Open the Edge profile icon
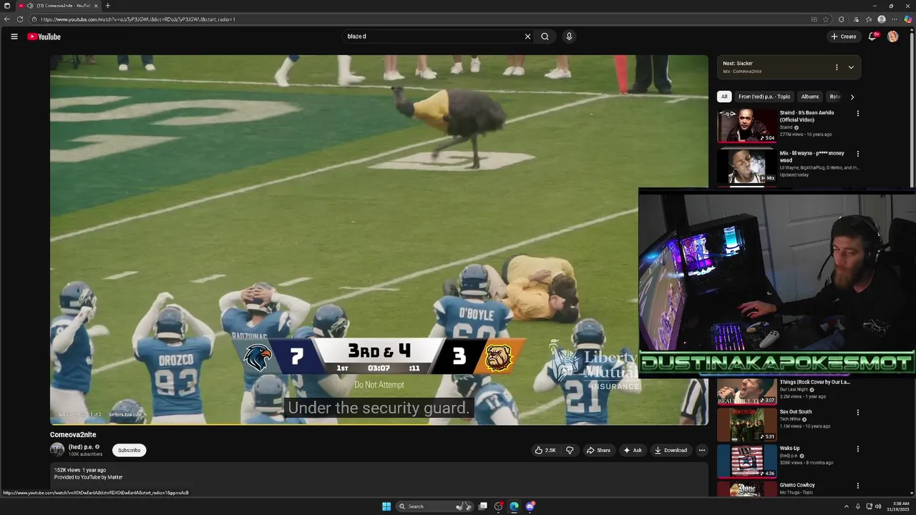Image resolution: width=916 pixels, height=515 pixels. [x=882, y=19]
